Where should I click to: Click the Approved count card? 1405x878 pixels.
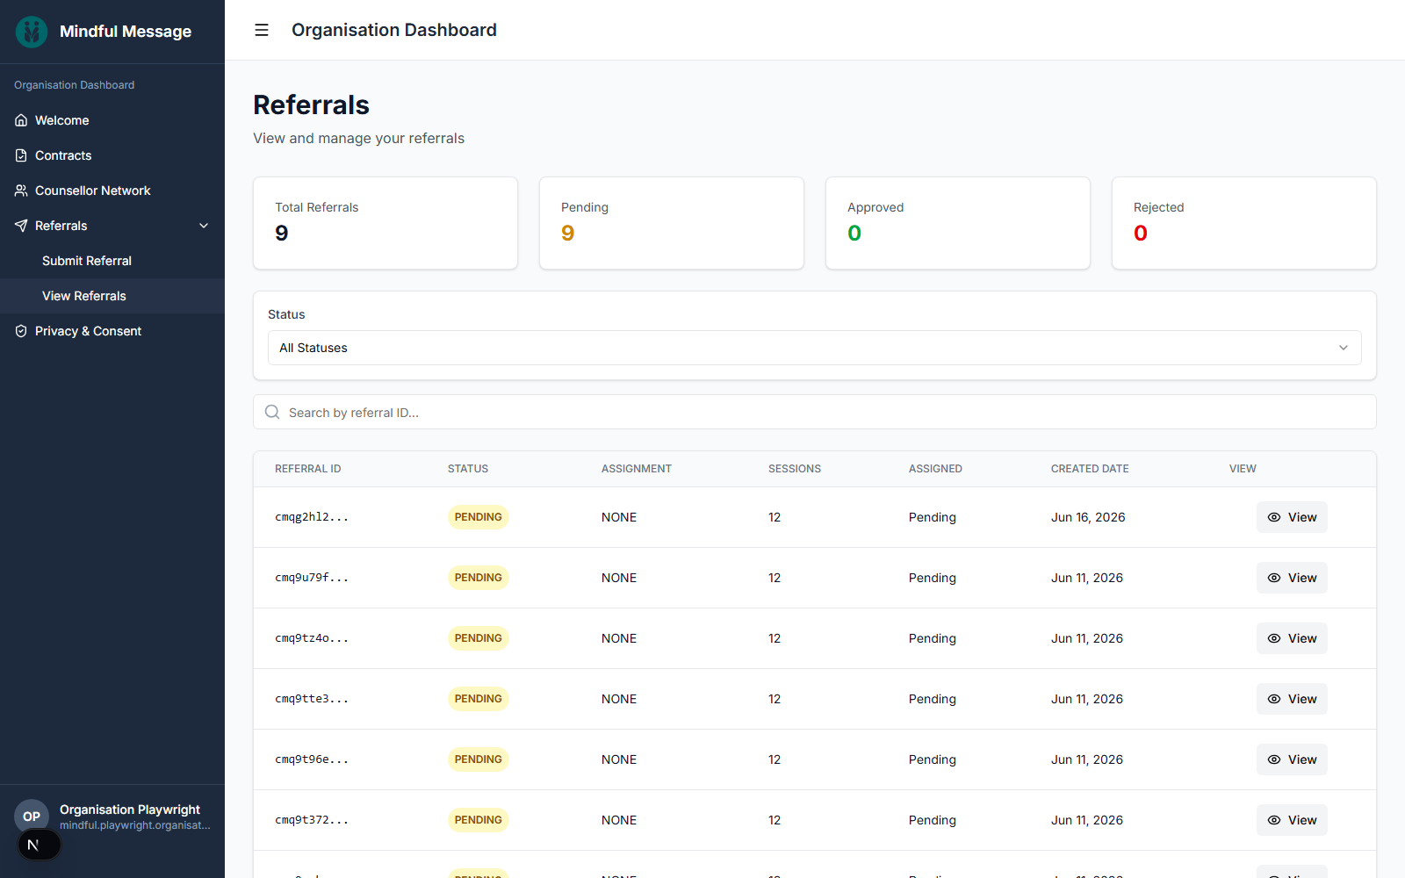(958, 223)
